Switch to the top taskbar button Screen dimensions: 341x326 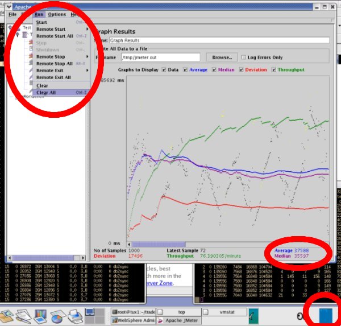(179, 312)
